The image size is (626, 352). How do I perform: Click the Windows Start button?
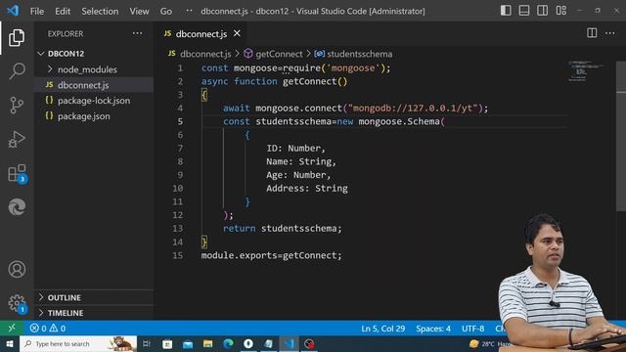click(9, 343)
